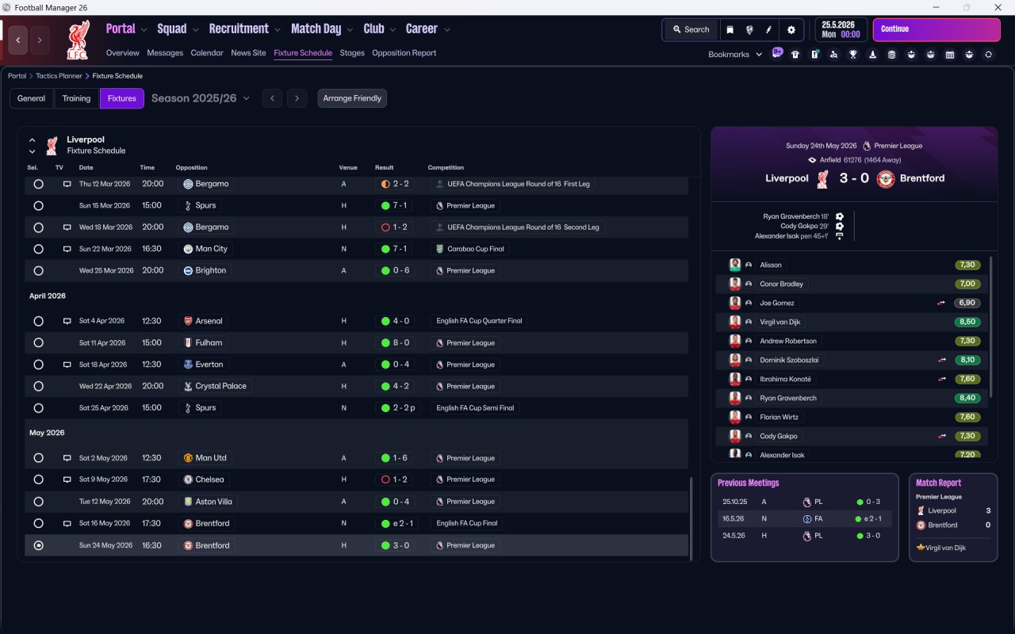Click the Arrange Friendly button

[x=352, y=98]
